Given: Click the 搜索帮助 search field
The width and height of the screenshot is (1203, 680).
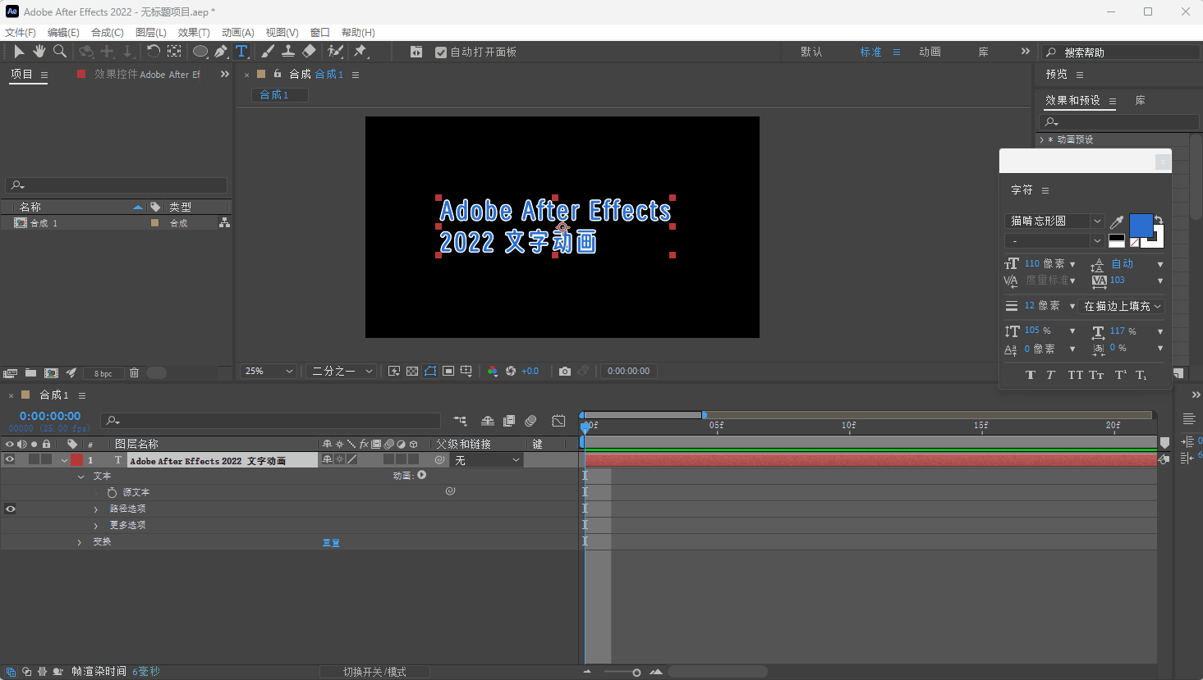Looking at the screenshot, I should click(1121, 52).
